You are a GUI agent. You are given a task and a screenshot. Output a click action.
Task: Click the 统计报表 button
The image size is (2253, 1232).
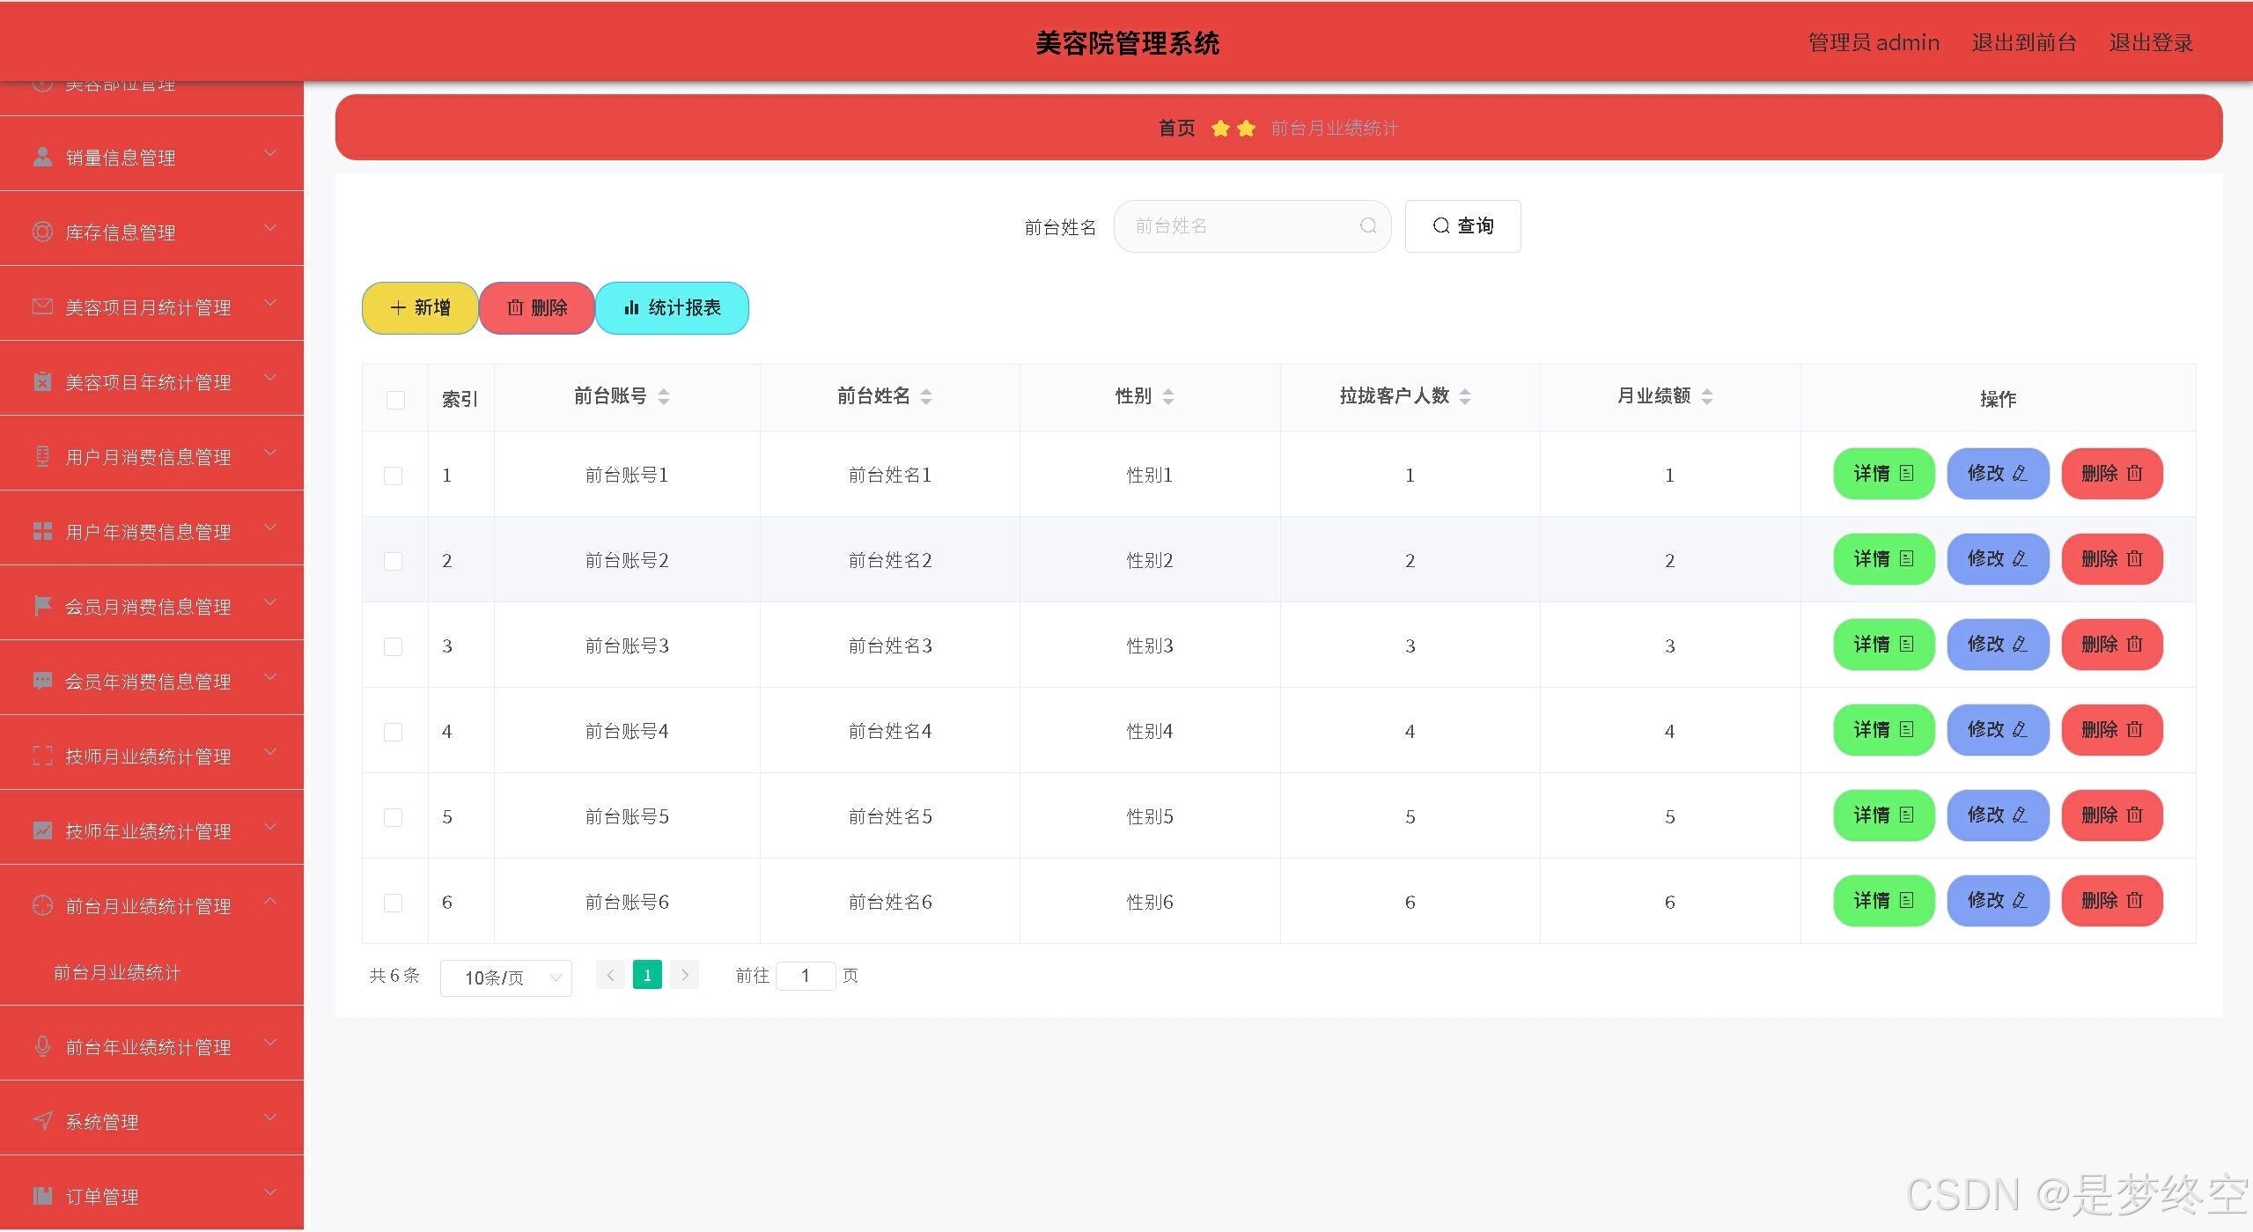click(x=672, y=308)
